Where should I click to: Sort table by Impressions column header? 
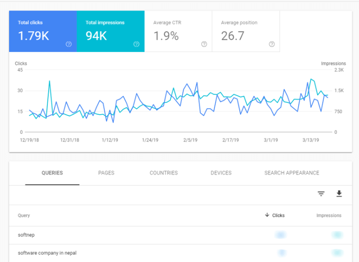click(329, 215)
